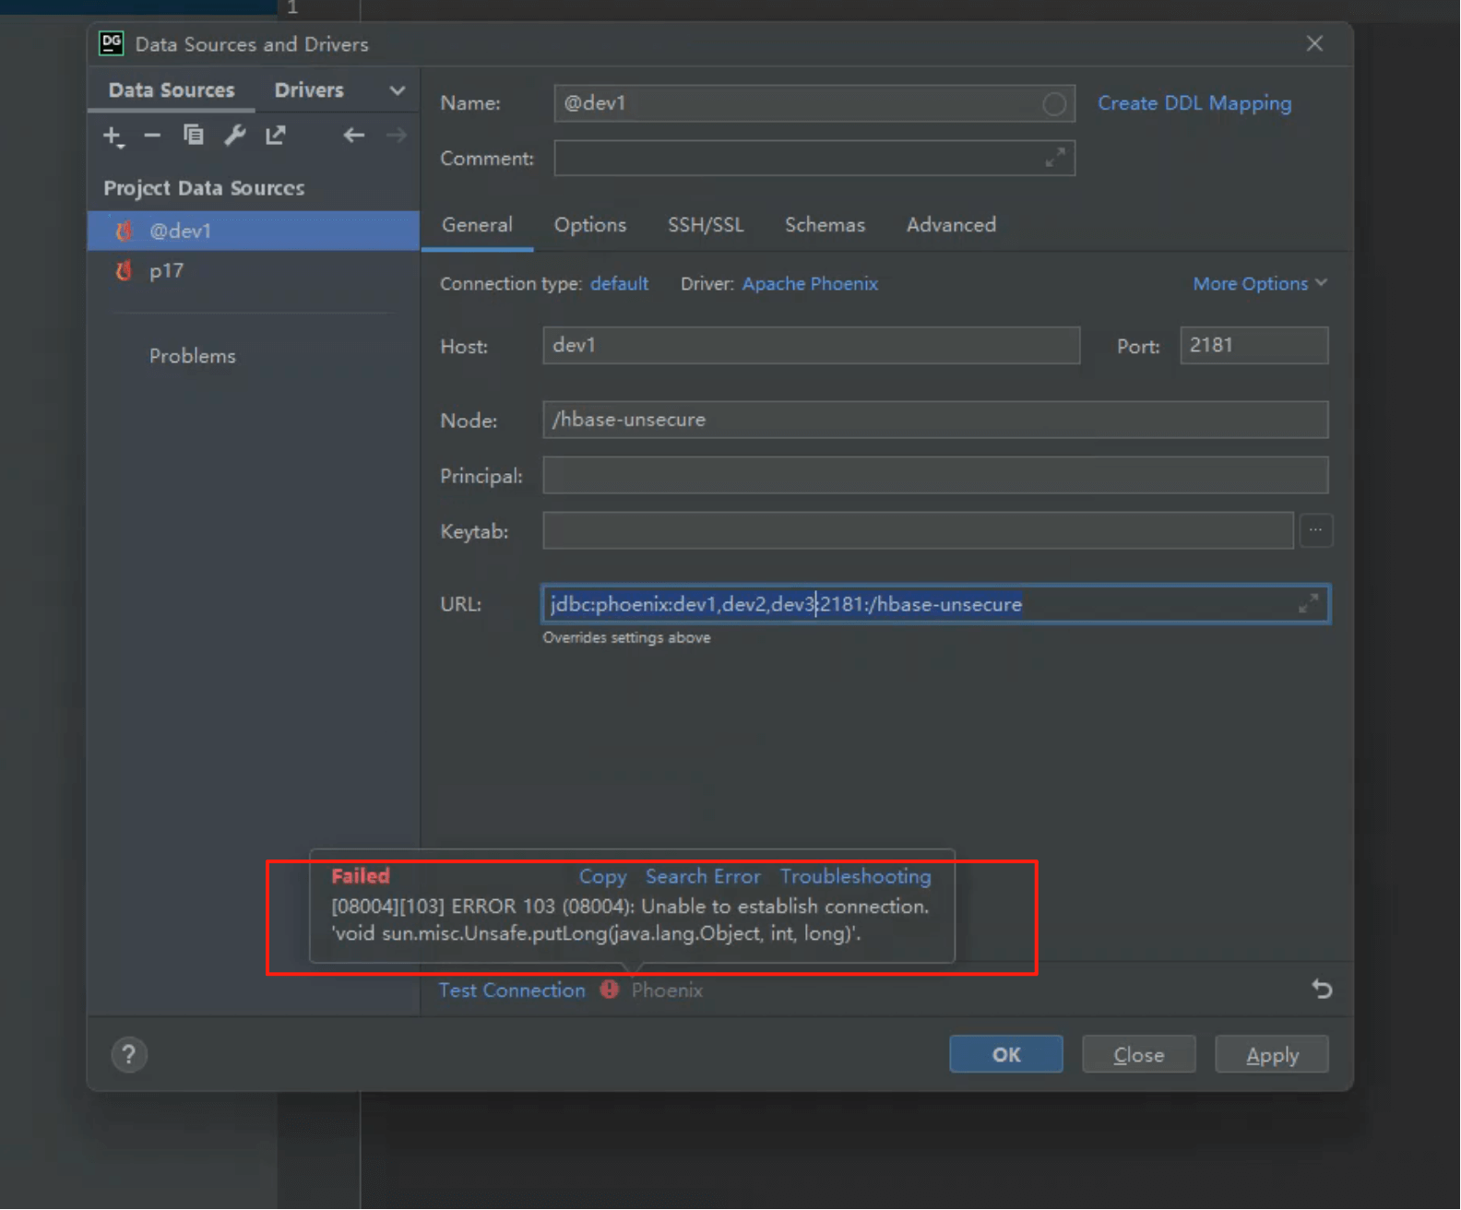This screenshot has width=1461, height=1210.
Task: Click the red Failed status text
Action: [361, 876]
